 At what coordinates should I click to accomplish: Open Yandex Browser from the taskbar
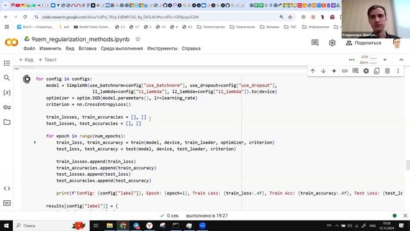(149, 225)
